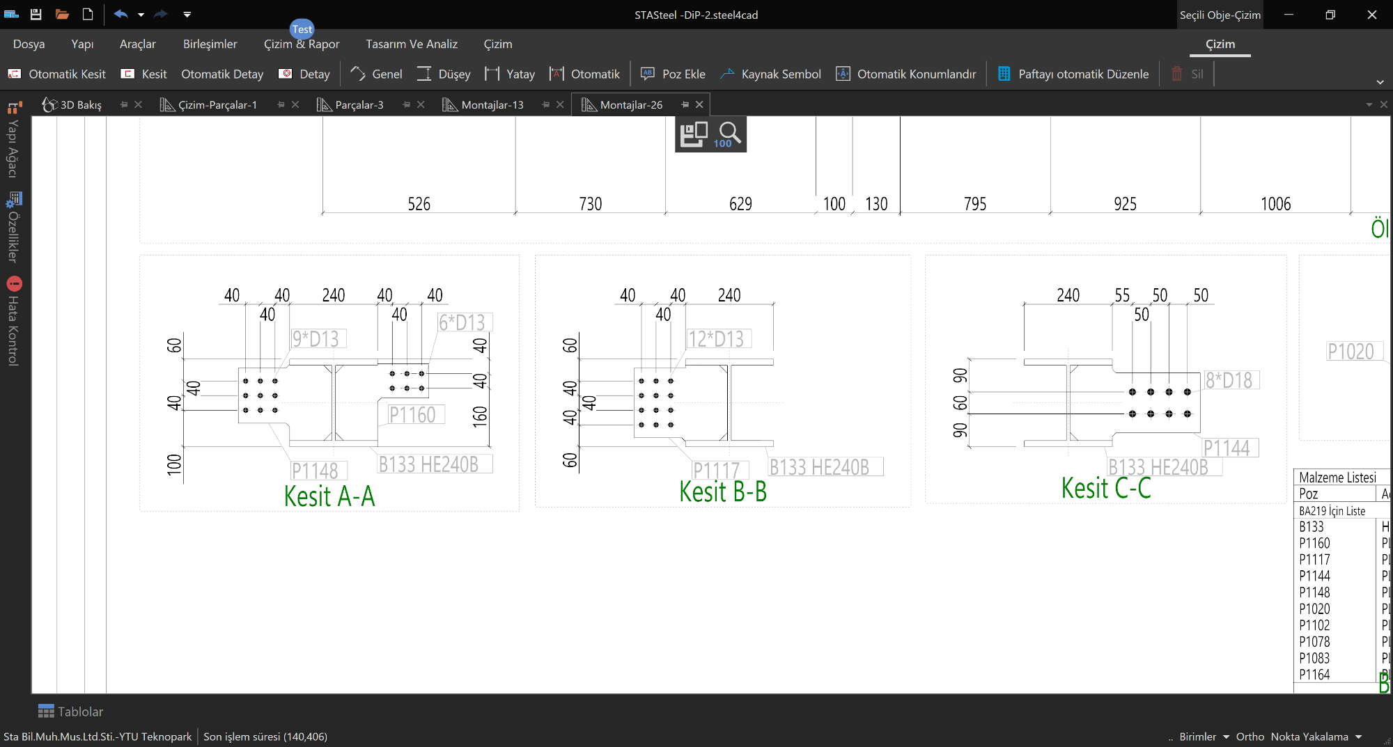Image resolution: width=1393 pixels, height=747 pixels.
Task: Close the Çizim-Parçalar-1 tab
Action: point(295,104)
